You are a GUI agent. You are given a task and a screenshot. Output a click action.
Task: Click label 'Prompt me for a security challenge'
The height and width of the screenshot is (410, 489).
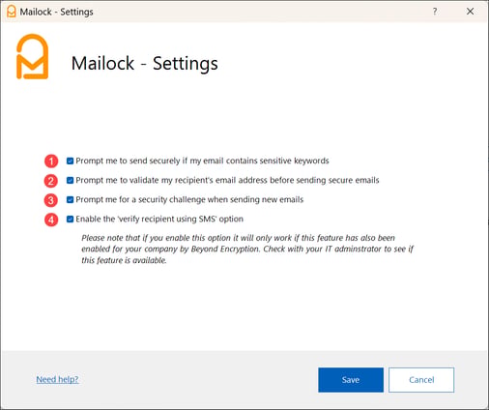pyautogui.click(x=189, y=200)
